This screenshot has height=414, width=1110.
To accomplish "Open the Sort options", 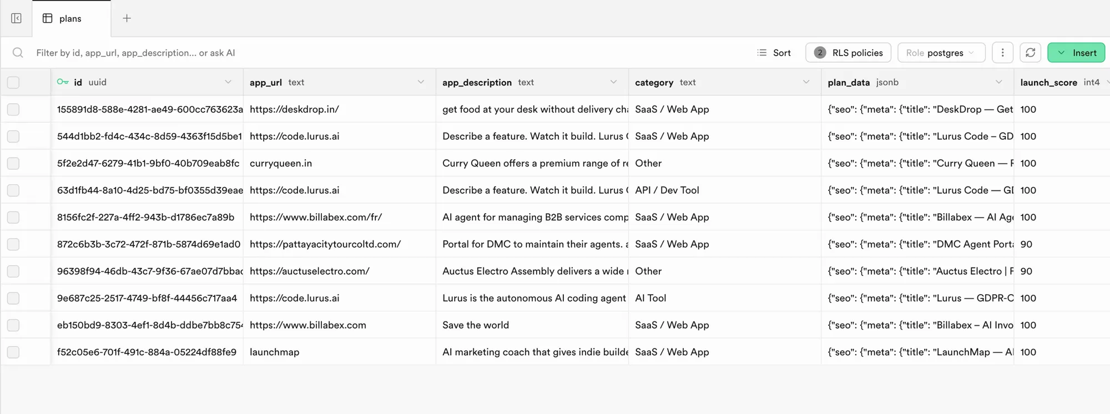I will pos(774,53).
